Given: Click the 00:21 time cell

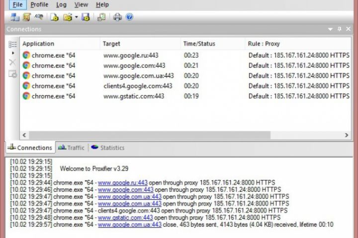Looking at the screenshot, I should pyautogui.click(x=191, y=65).
